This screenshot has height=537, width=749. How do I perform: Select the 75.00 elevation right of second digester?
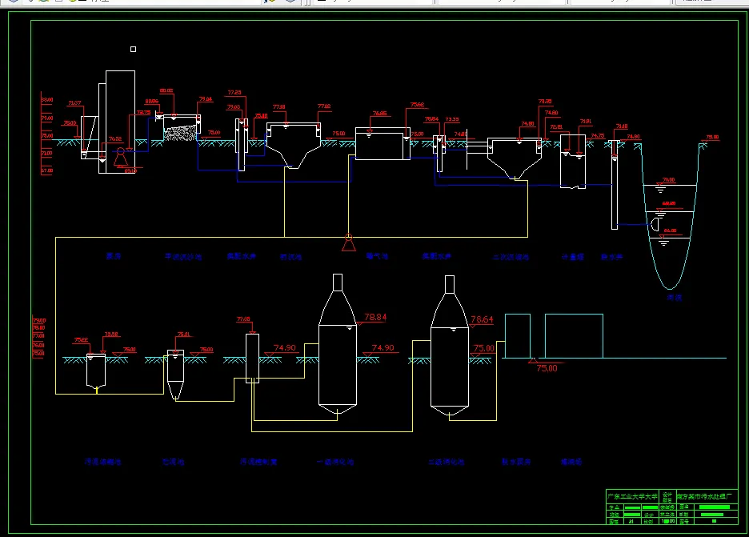tap(483, 348)
